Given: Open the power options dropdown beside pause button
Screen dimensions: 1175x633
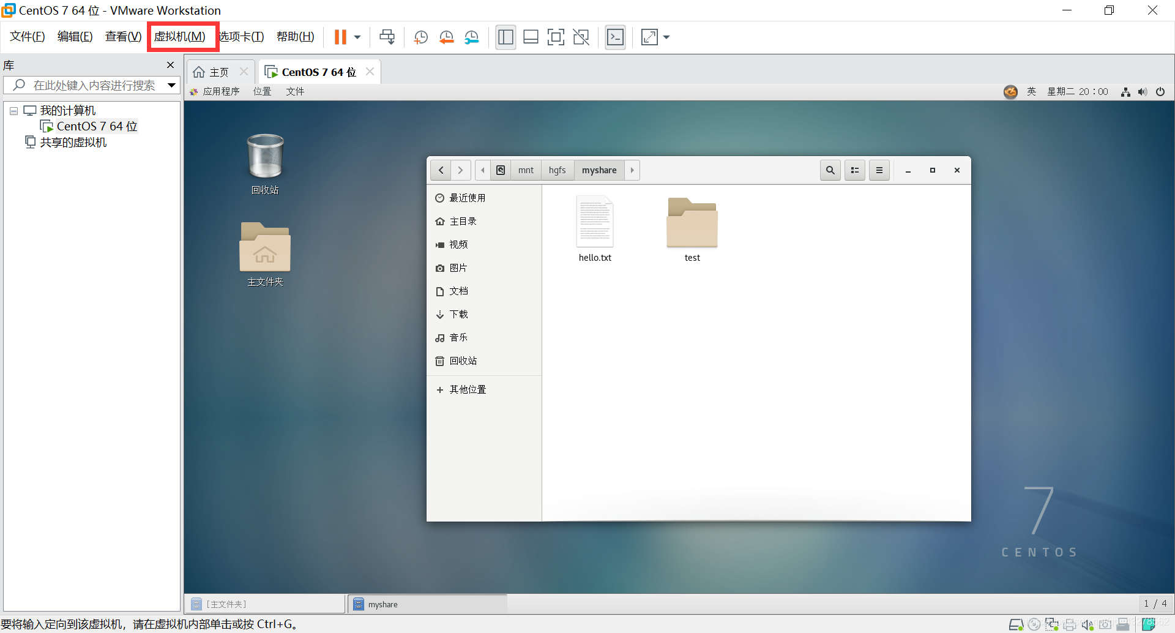Looking at the screenshot, I should pyautogui.click(x=357, y=37).
